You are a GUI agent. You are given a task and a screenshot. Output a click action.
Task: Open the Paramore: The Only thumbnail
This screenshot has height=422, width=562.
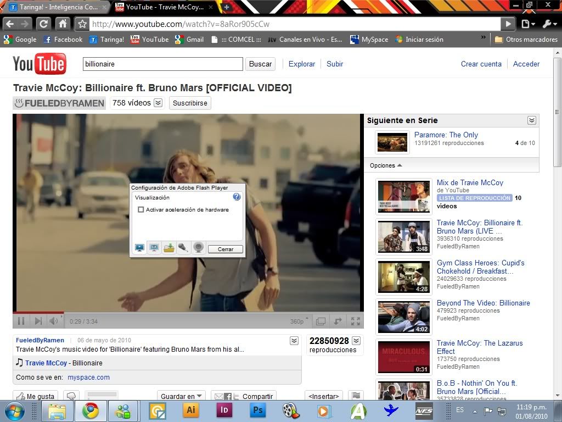tap(392, 142)
